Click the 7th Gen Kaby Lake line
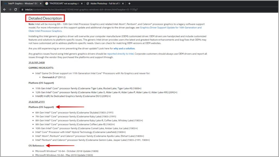The width and height of the screenshot is (279, 157). (x=76, y=117)
